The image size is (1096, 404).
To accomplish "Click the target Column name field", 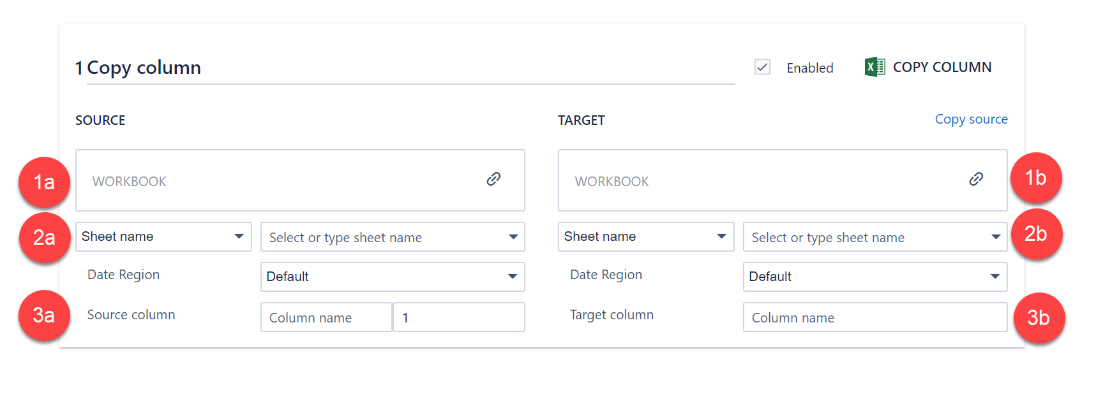I will [875, 317].
